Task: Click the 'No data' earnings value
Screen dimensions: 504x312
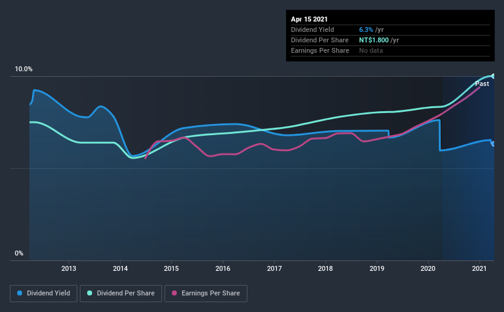Action: click(x=371, y=50)
